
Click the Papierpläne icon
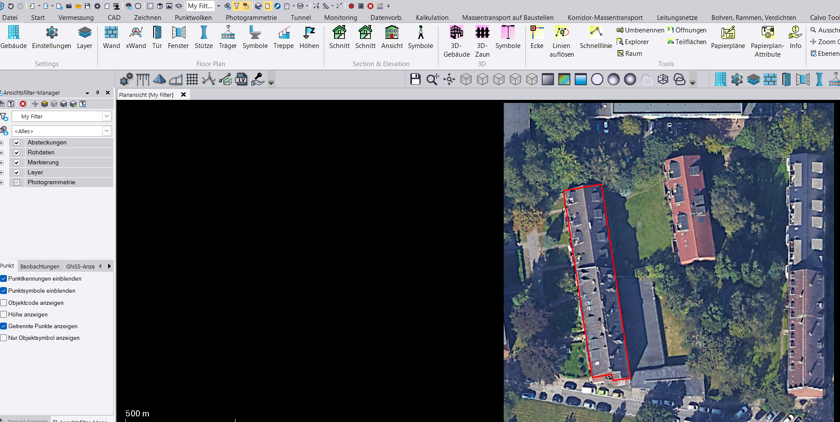pyautogui.click(x=727, y=37)
